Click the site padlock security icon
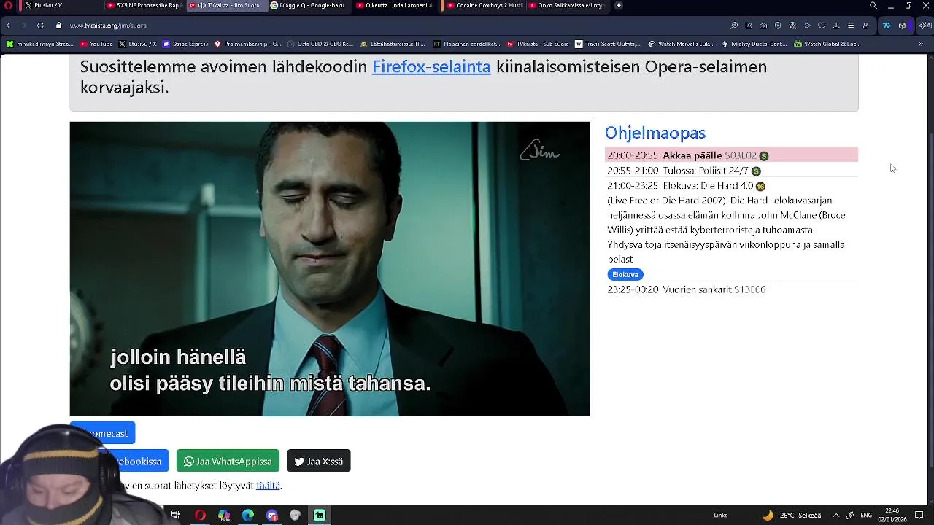The width and height of the screenshot is (934, 525). [x=59, y=26]
